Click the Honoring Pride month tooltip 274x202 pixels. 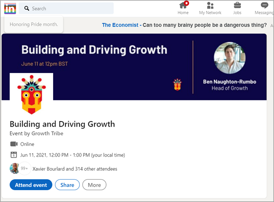pos(34,25)
